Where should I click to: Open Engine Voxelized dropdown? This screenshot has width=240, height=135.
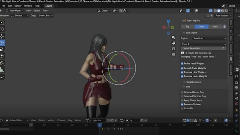209,38
